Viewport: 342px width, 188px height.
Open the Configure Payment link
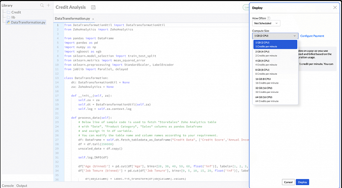pyautogui.click(x=312, y=36)
